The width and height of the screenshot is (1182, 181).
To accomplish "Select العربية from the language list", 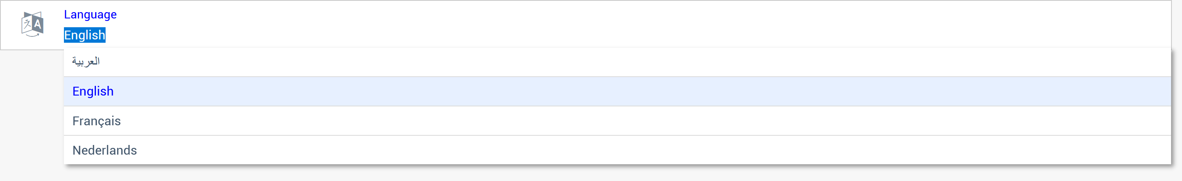I will click(617, 62).
